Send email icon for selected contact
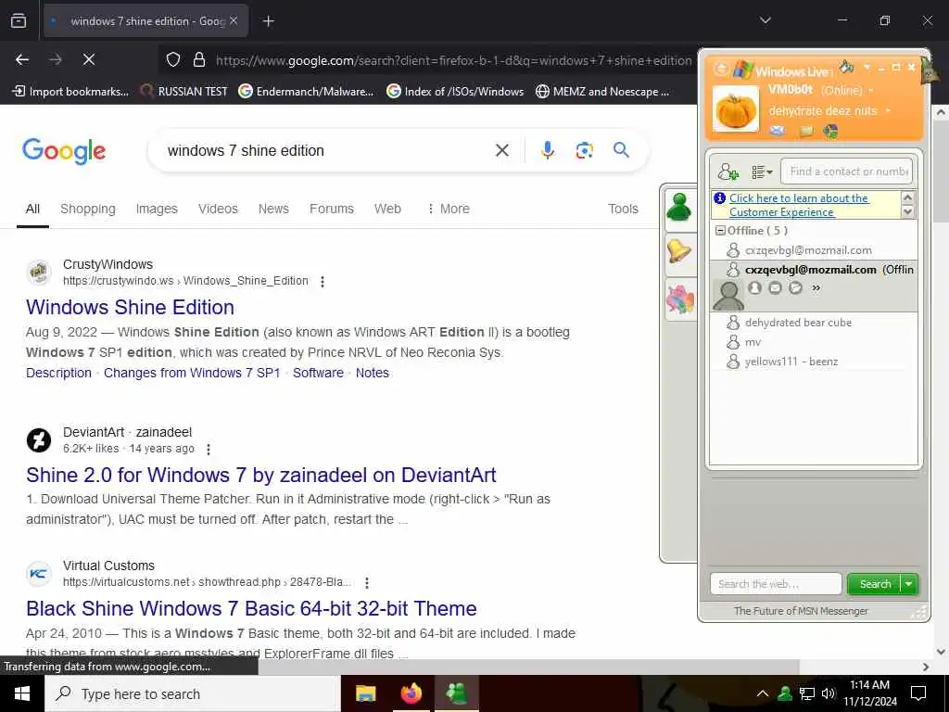This screenshot has height=712, width=949. [775, 288]
